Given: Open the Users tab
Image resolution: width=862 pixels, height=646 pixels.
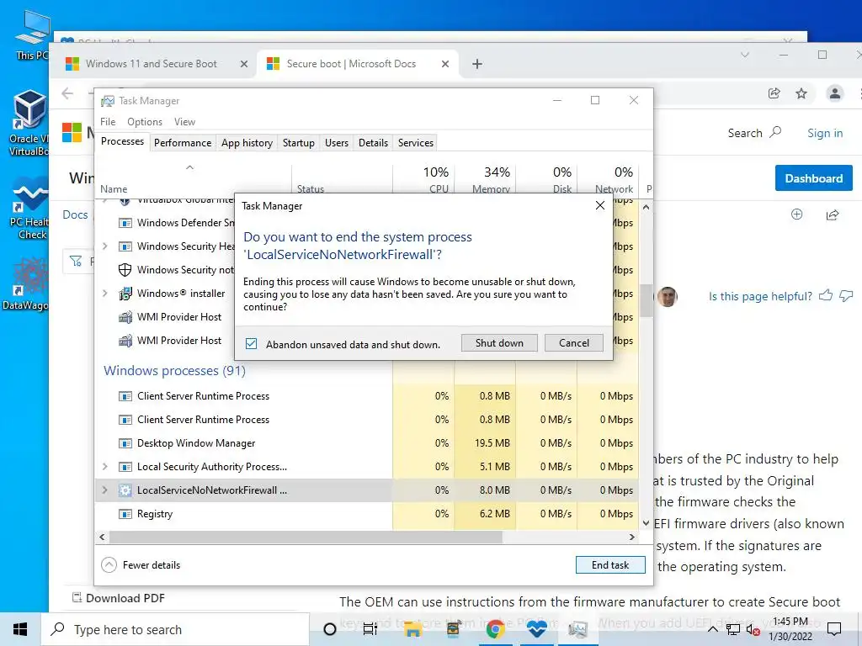Looking at the screenshot, I should pyautogui.click(x=337, y=143).
